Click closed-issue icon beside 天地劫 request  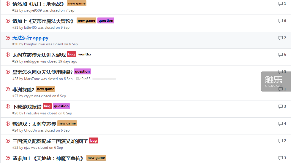coord(8,158)
